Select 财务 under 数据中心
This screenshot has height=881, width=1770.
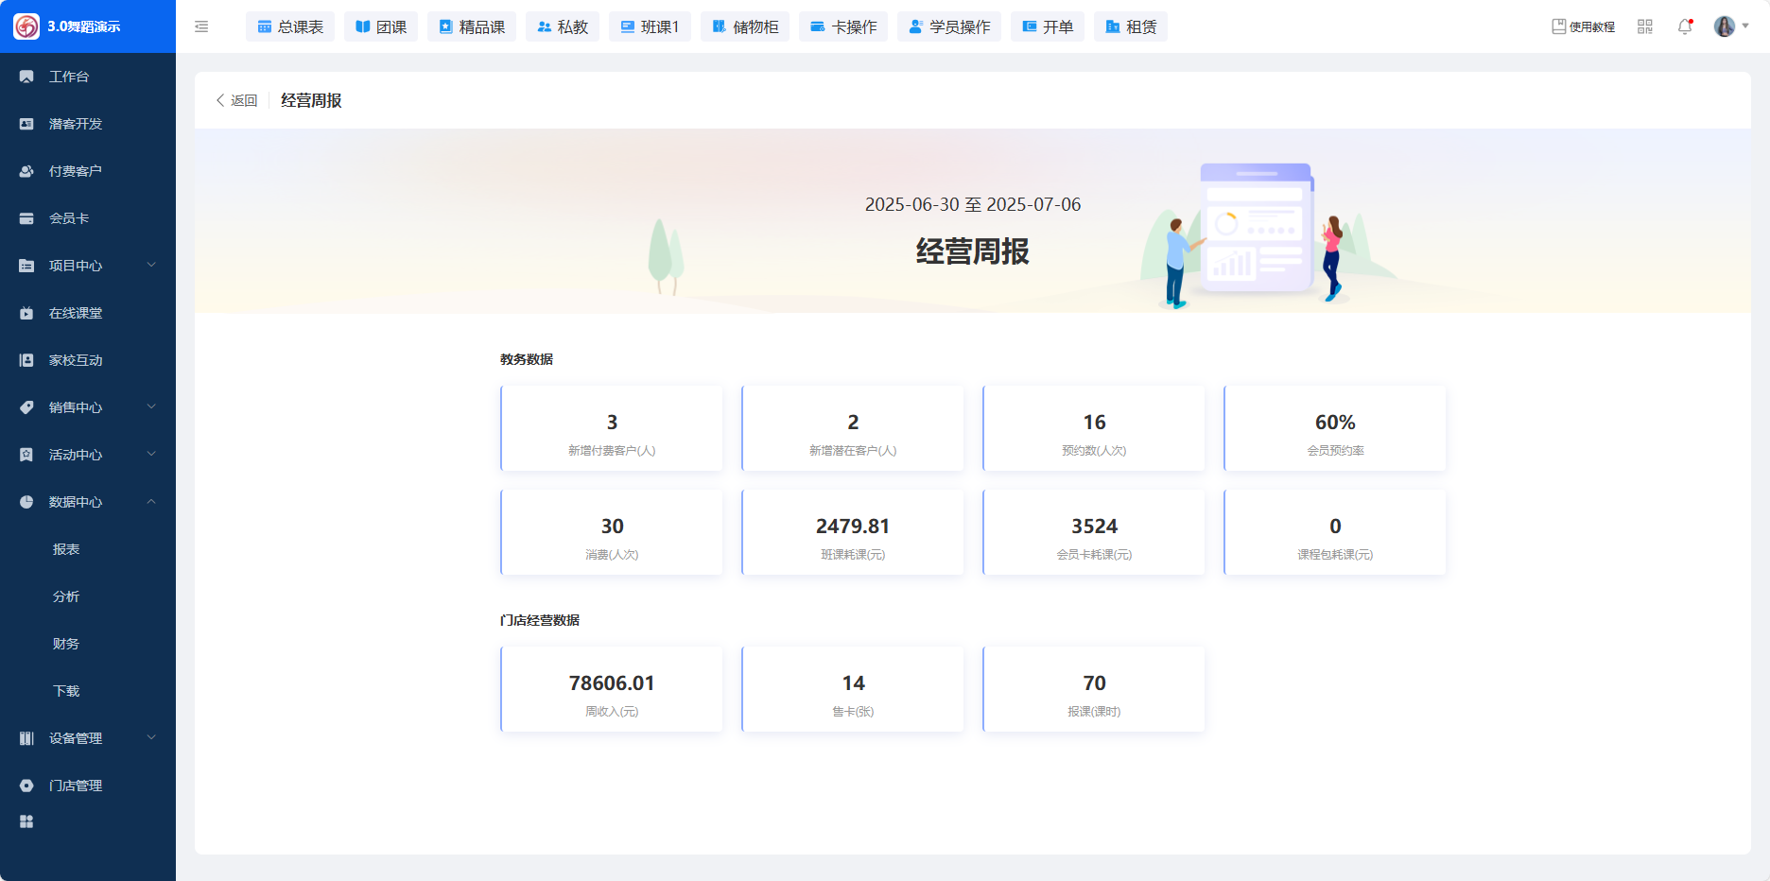coord(66,644)
